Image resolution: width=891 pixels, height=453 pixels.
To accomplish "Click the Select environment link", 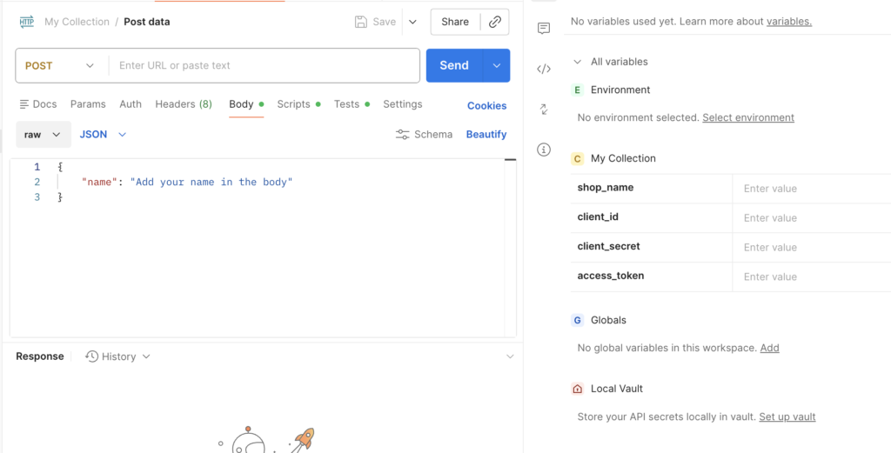I will 747,117.
